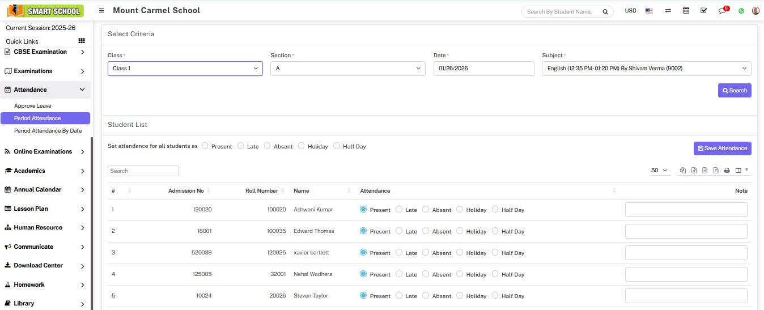Viewport: 764px width, 310px height.
Task: Mark Ashwani Kumar as Absent
Action: 426,210
